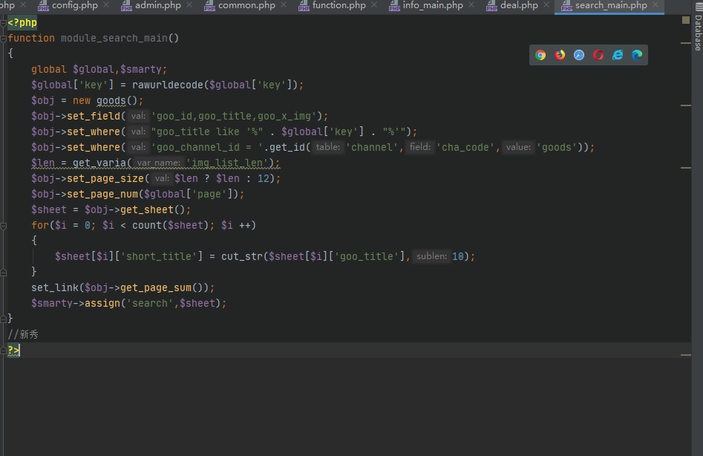Click the table: parameter hint
This screenshot has width=703, height=456.
(x=327, y=147)
